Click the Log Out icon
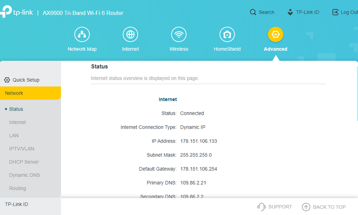The width and height of the screenshot is (358, 215). (335, 12)
